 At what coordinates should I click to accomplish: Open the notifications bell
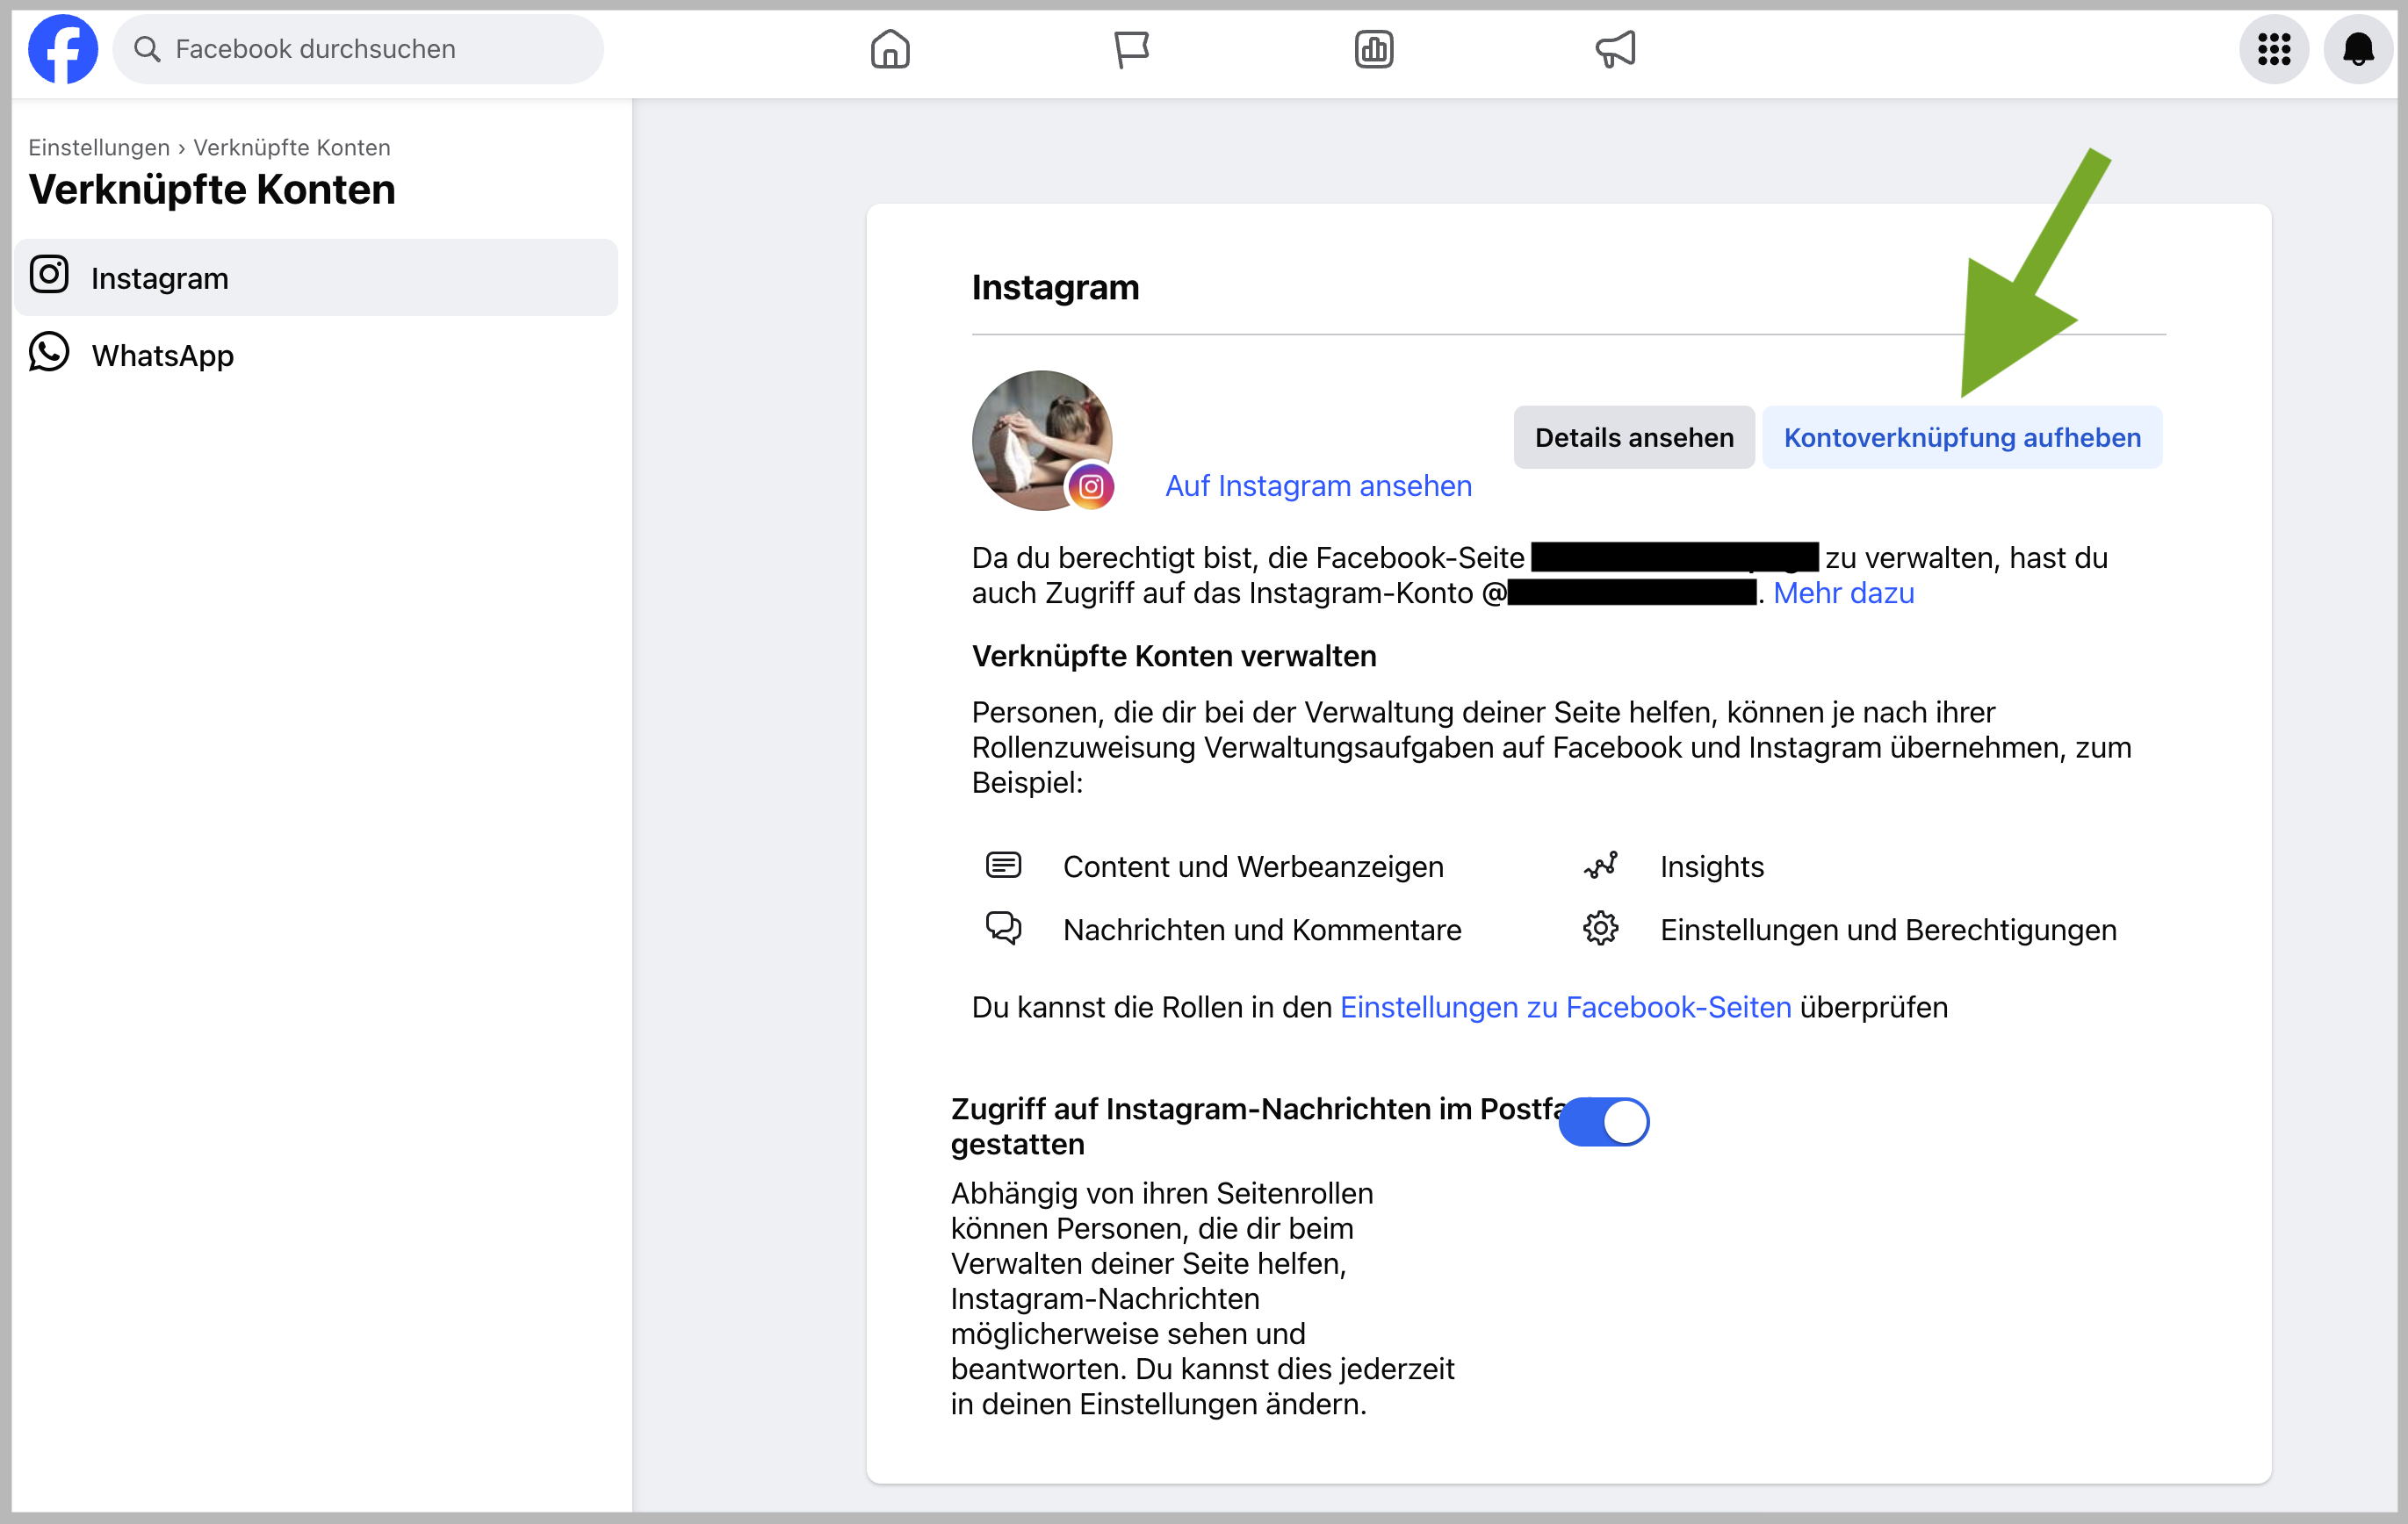tap(2358, 49)
